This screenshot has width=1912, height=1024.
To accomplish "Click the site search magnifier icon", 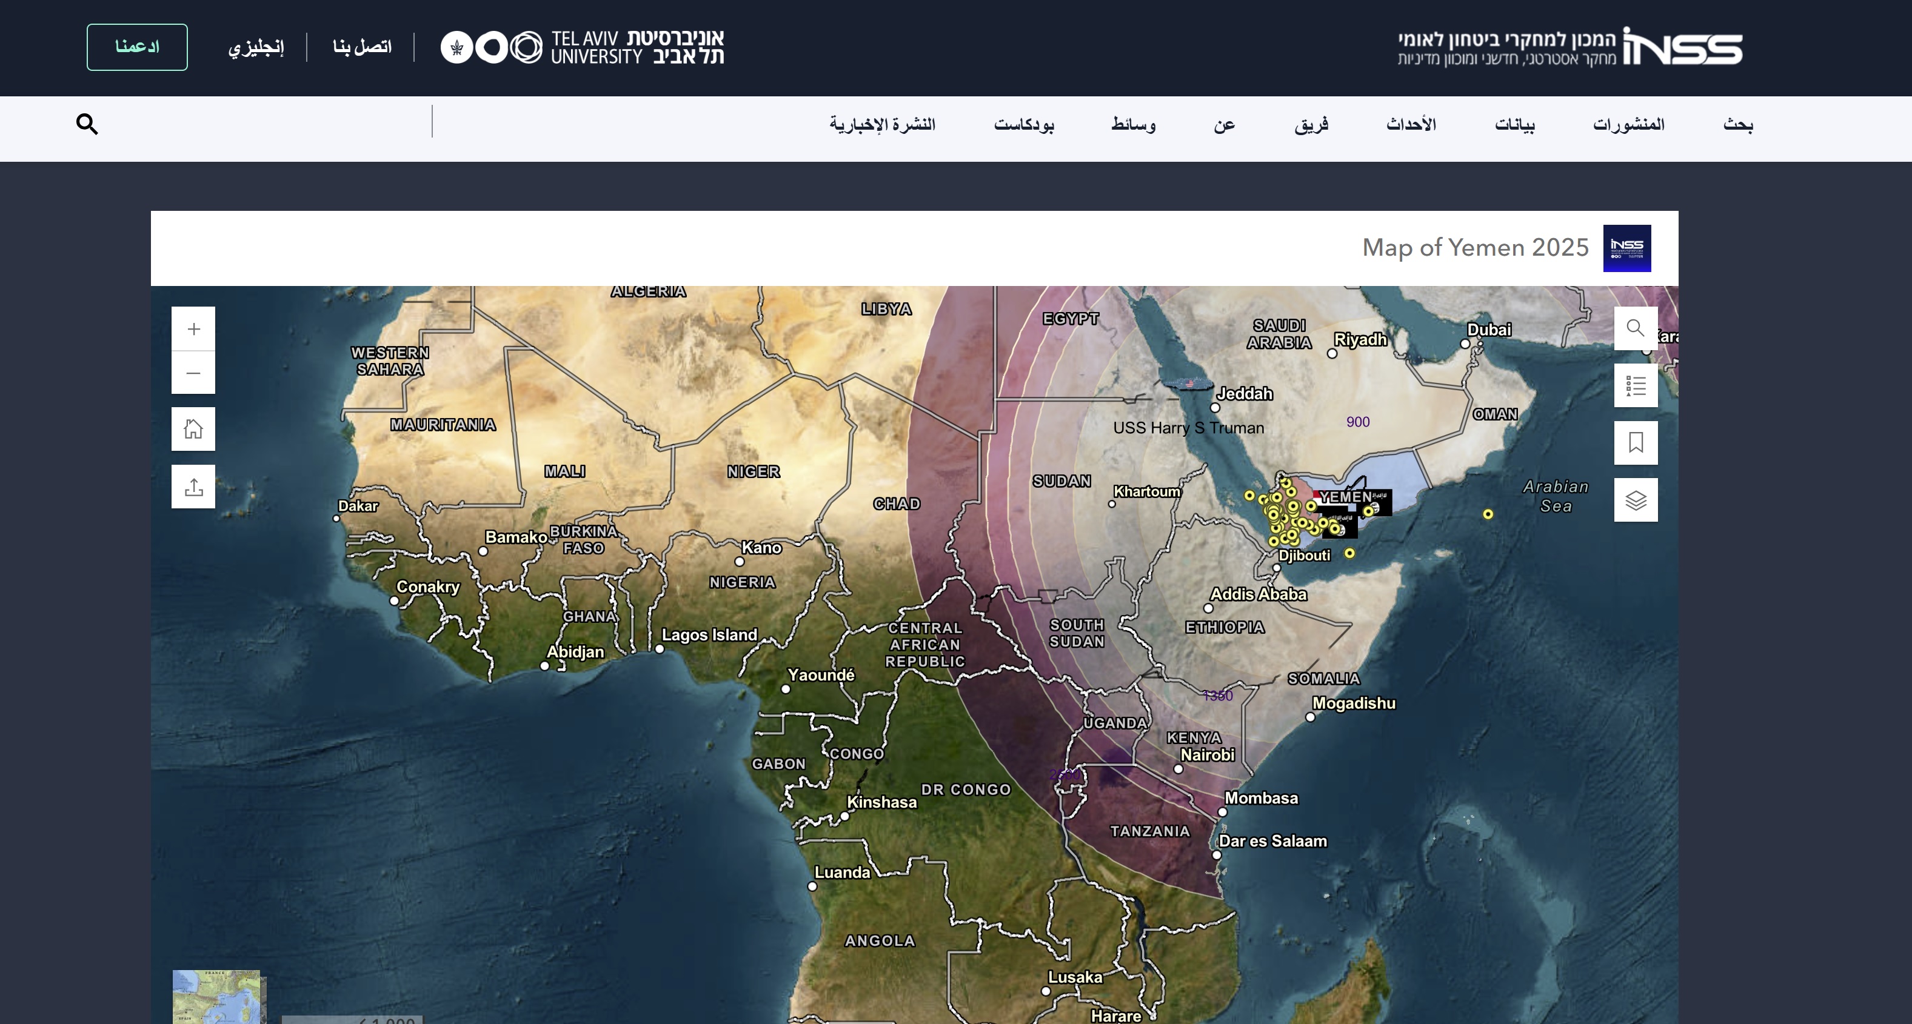I will [87, 124].
